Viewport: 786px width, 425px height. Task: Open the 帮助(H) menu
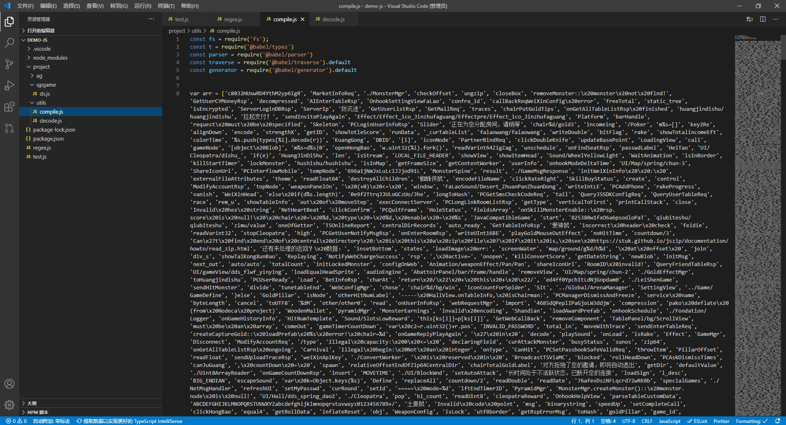tap(190, 6)
